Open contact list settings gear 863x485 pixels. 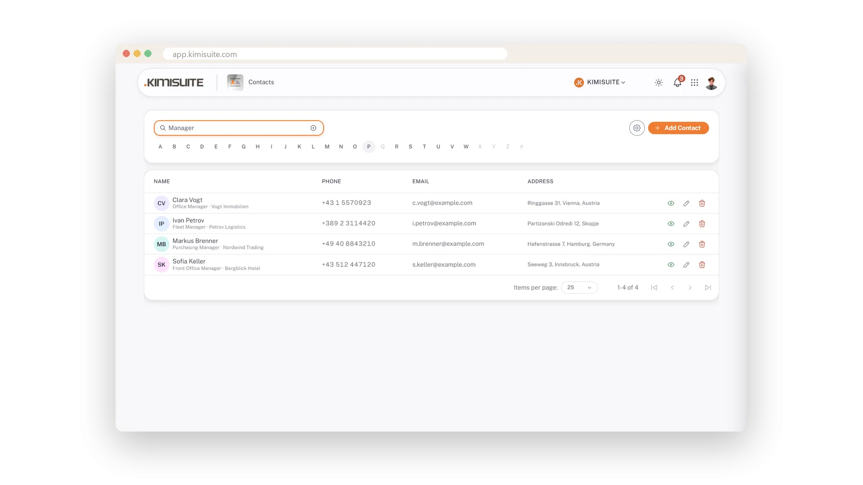tap(637, 128)
